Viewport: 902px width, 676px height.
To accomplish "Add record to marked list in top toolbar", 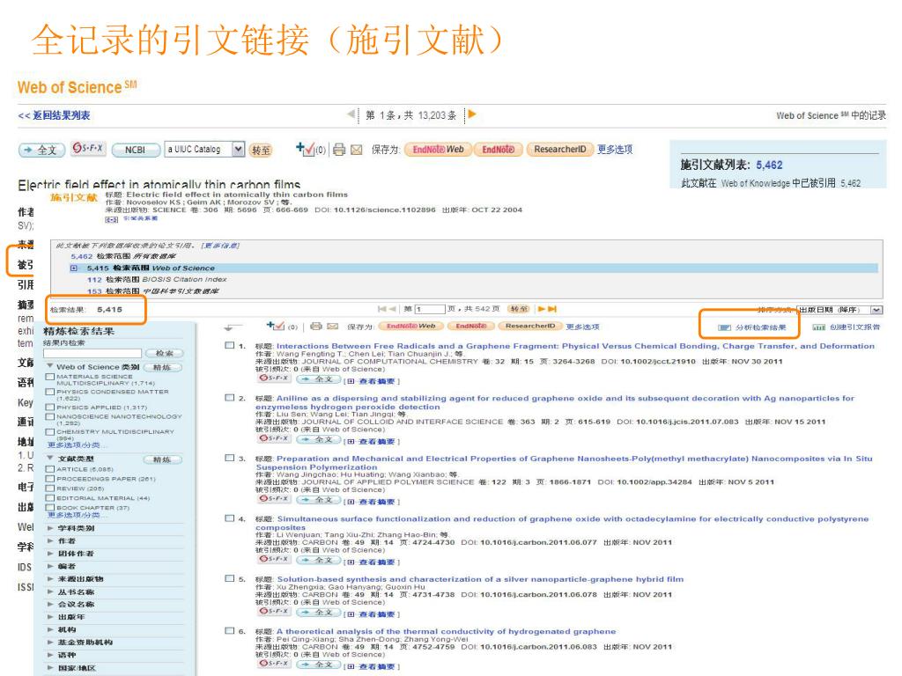I will point(306,150).
